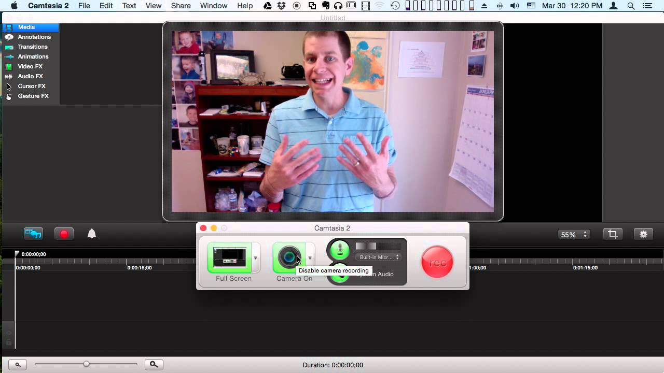664x373 pixels.
Task: Click the crop tool icon
Action: click(613, 234)
